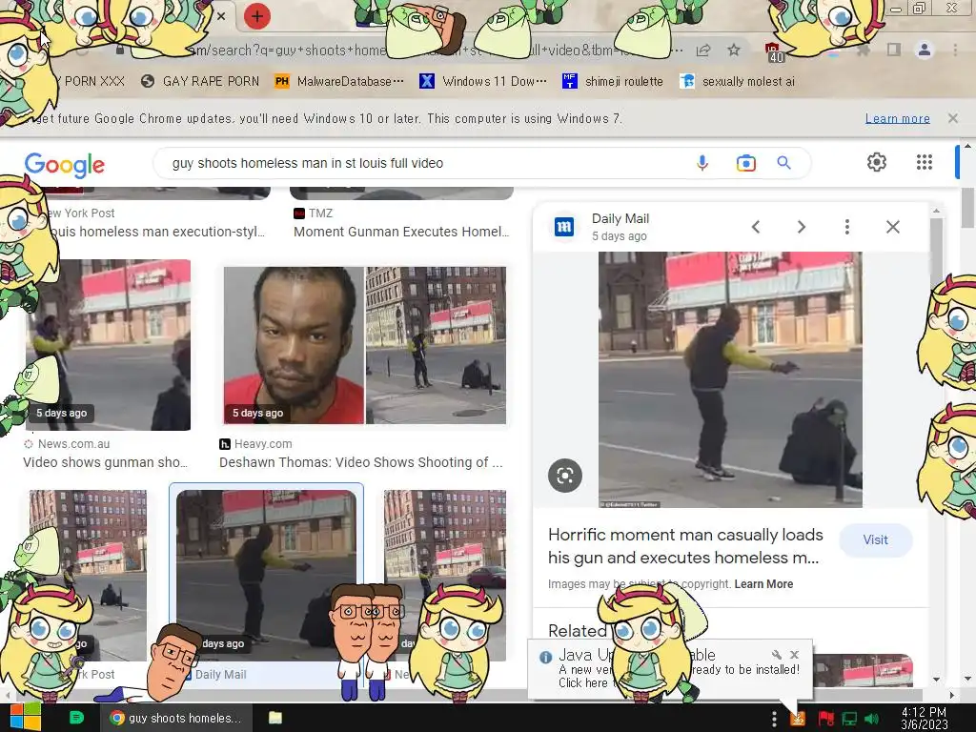Image resolution: width=976 pixels, height=732 pixels.
Task: Open the extension icon with 40 badge
Action: (x=774, y=52)
